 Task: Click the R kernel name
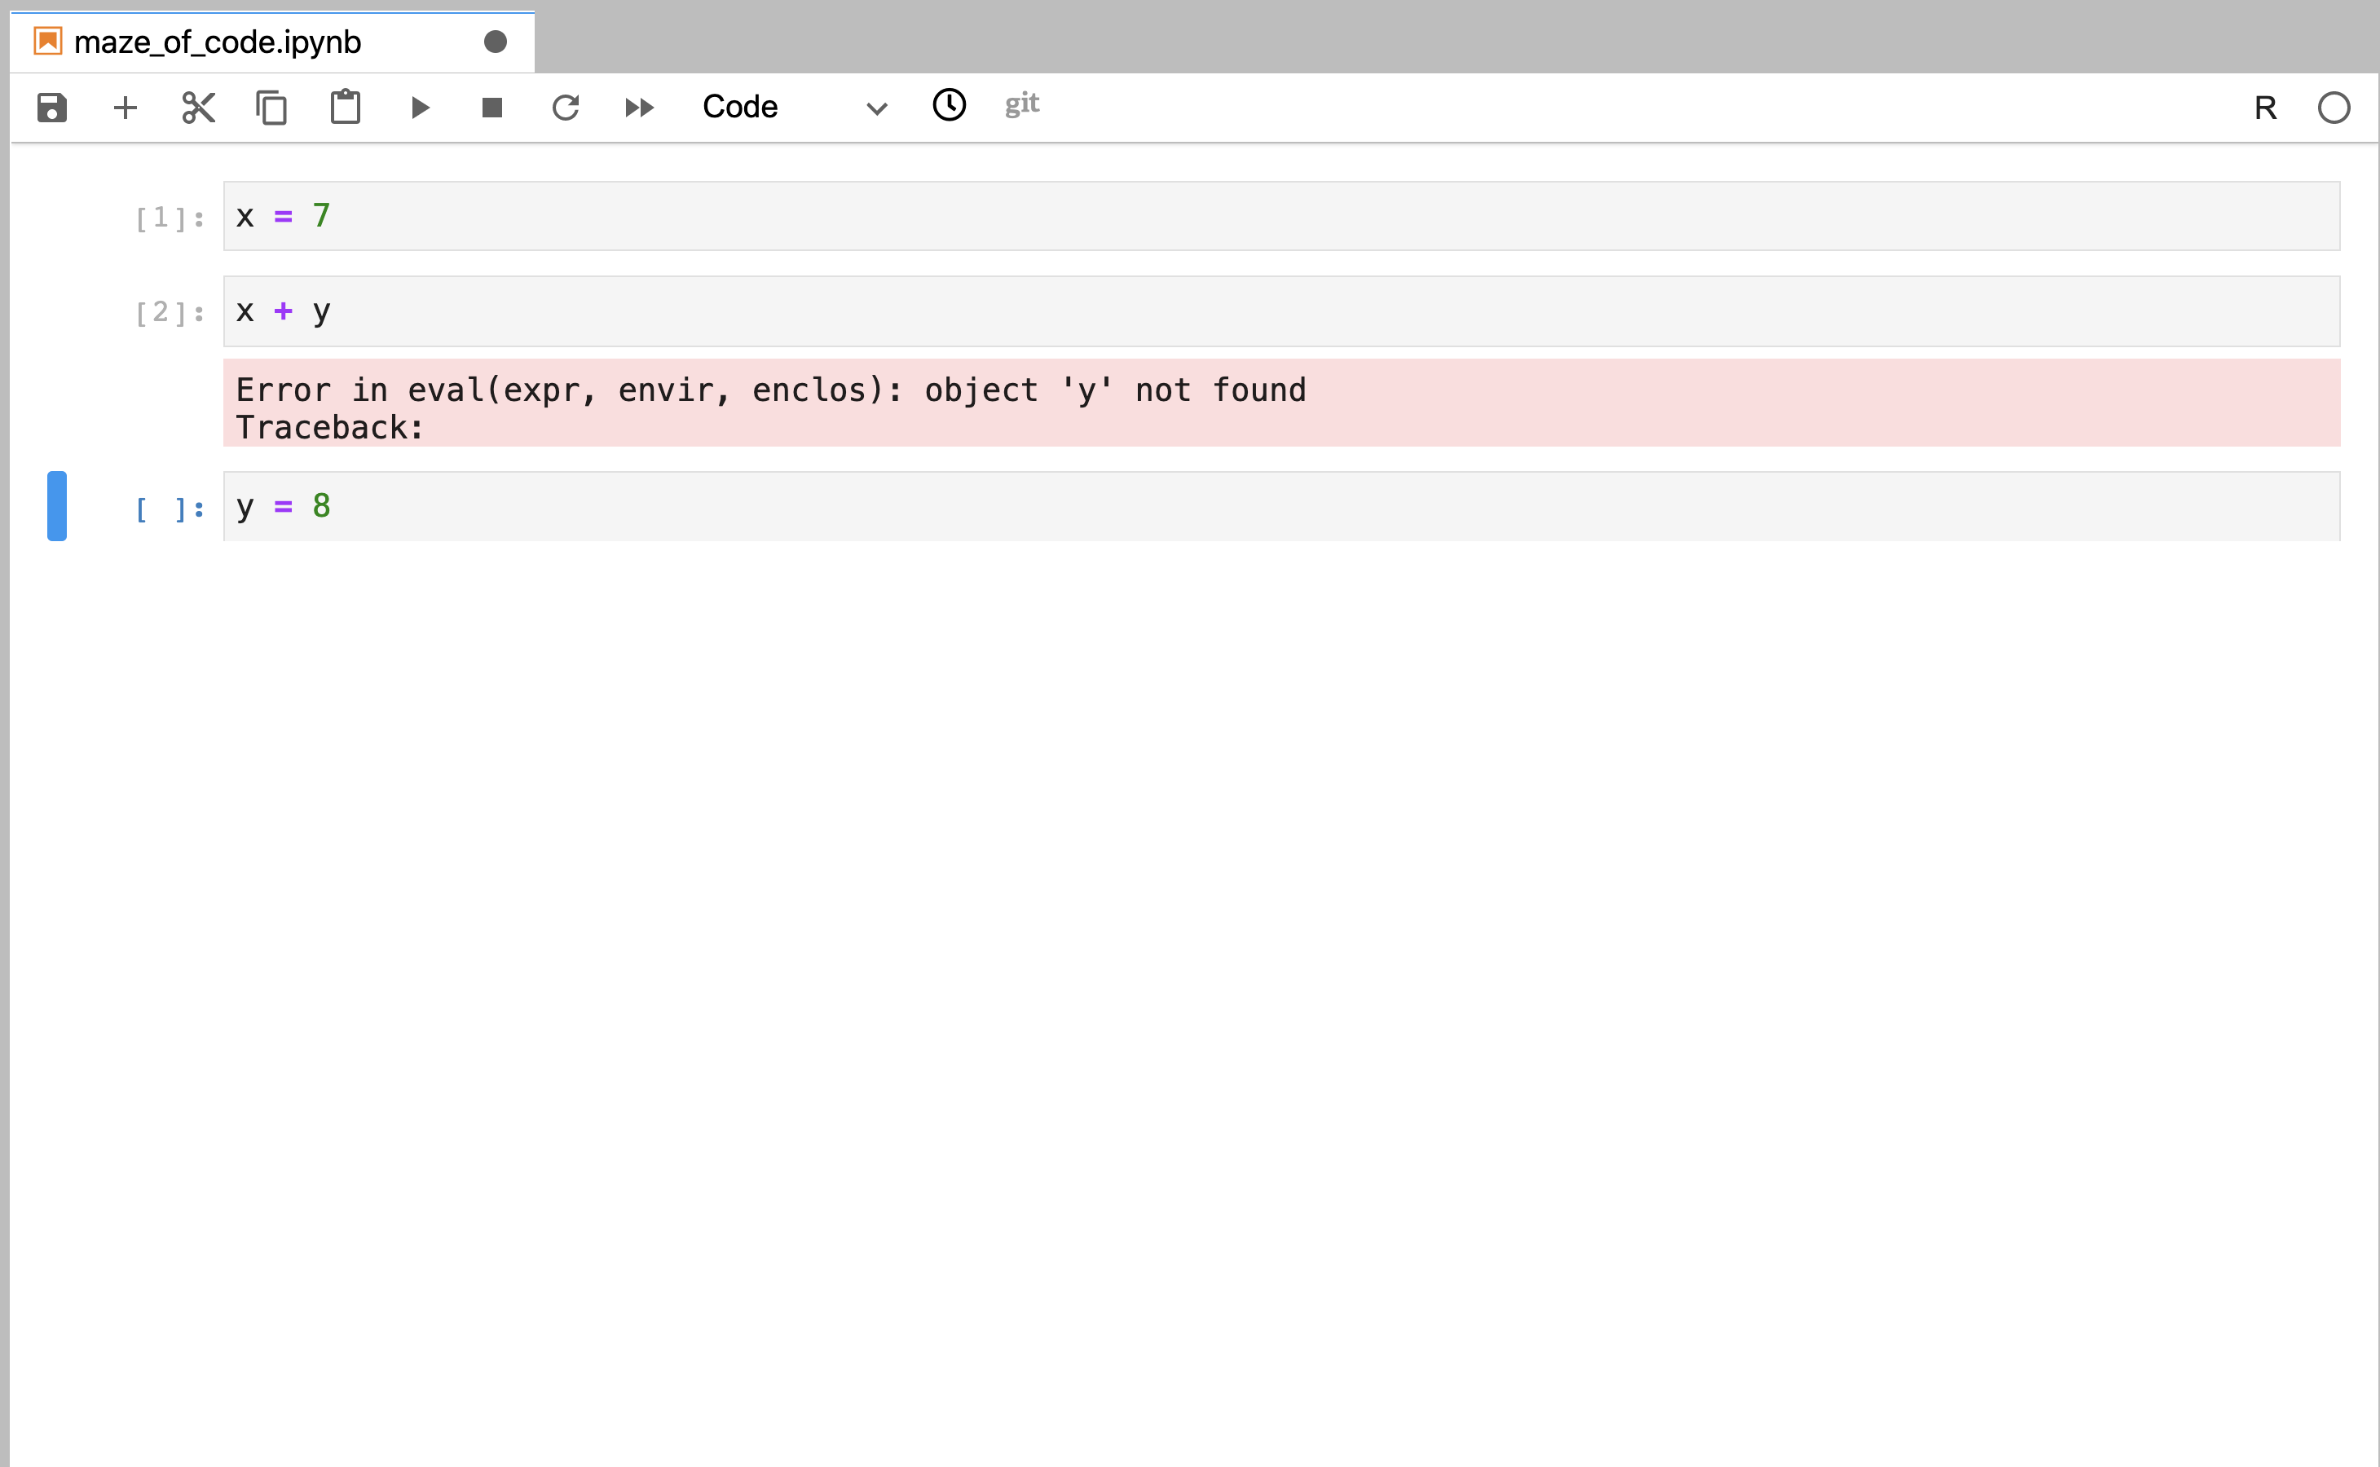(2266, 108)
